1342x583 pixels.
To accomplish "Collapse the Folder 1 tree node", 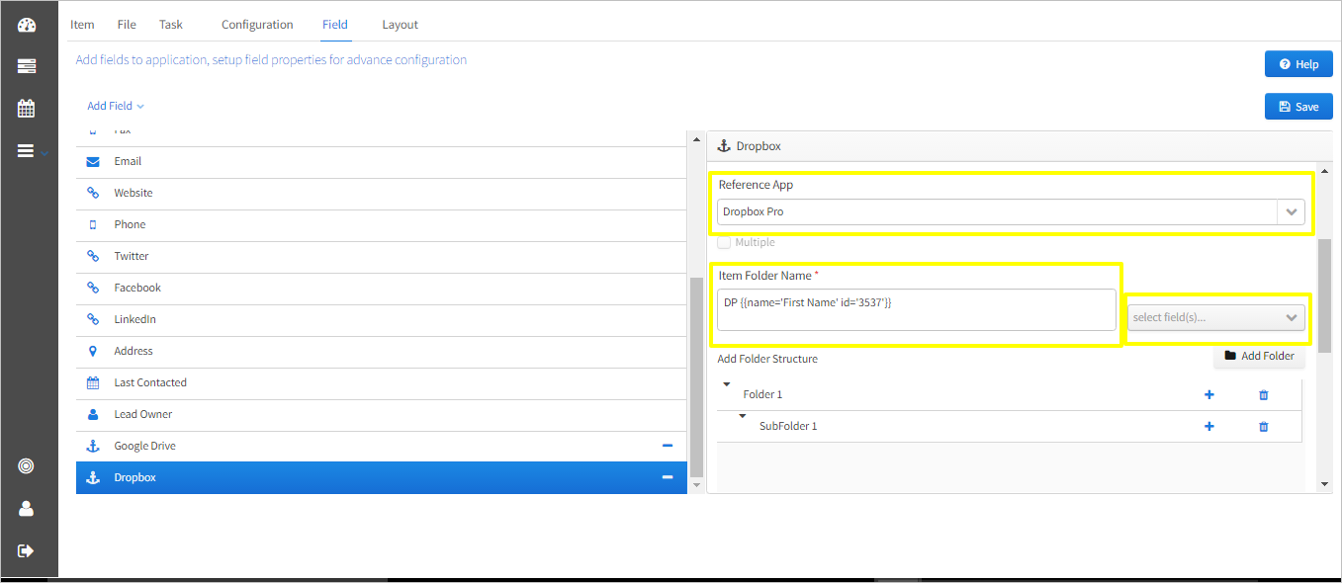I will (x=727, y=384).
